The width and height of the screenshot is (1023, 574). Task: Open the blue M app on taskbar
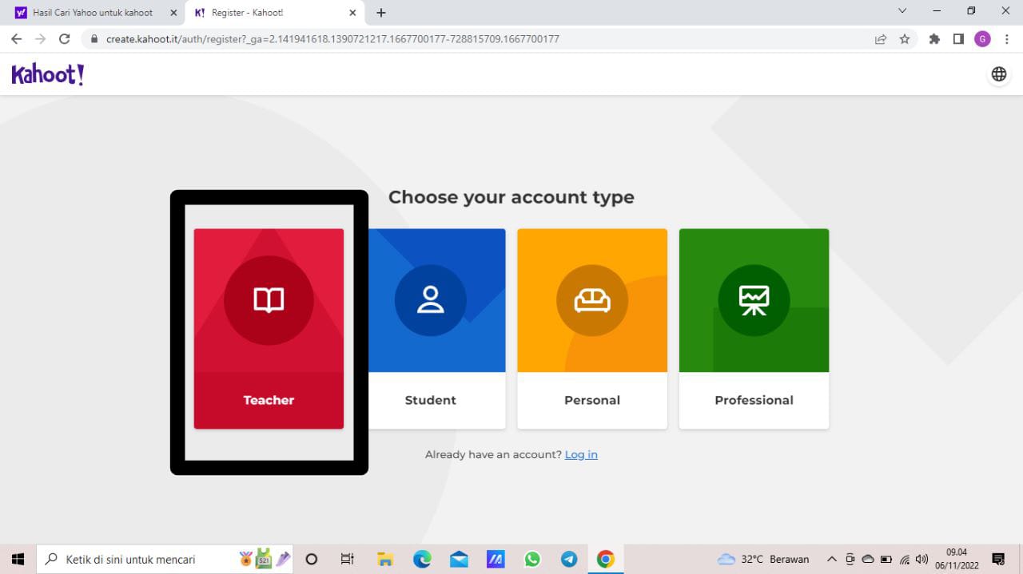(496, 559)
